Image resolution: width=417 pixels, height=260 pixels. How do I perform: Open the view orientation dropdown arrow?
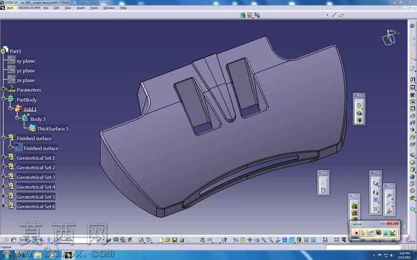(x=294, y=242)
